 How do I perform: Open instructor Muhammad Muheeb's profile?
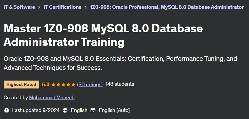pos(52,98)
